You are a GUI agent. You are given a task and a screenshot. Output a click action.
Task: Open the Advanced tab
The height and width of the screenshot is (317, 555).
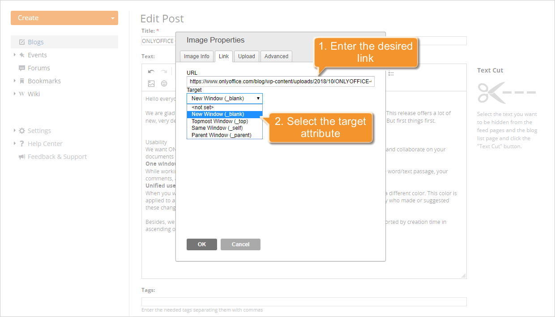(276, 56)
